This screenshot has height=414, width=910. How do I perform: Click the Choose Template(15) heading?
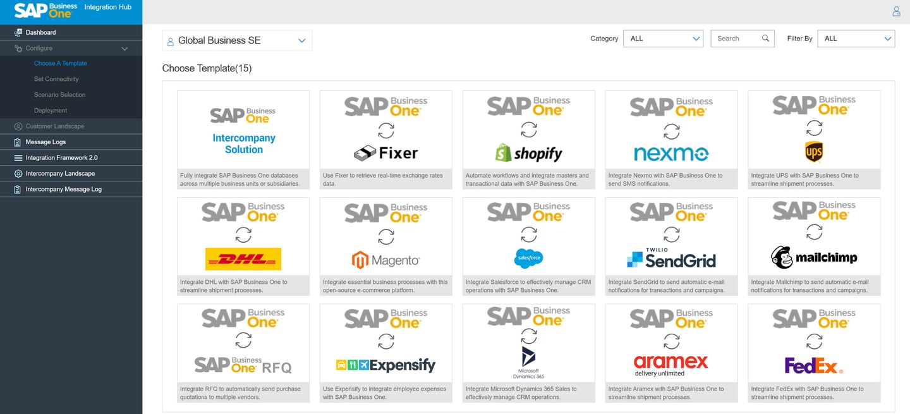click(x=207, y=68)
